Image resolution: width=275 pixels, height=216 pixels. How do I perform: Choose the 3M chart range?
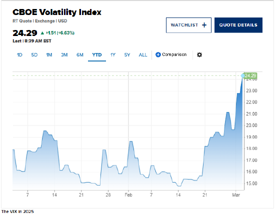(64, 55)
